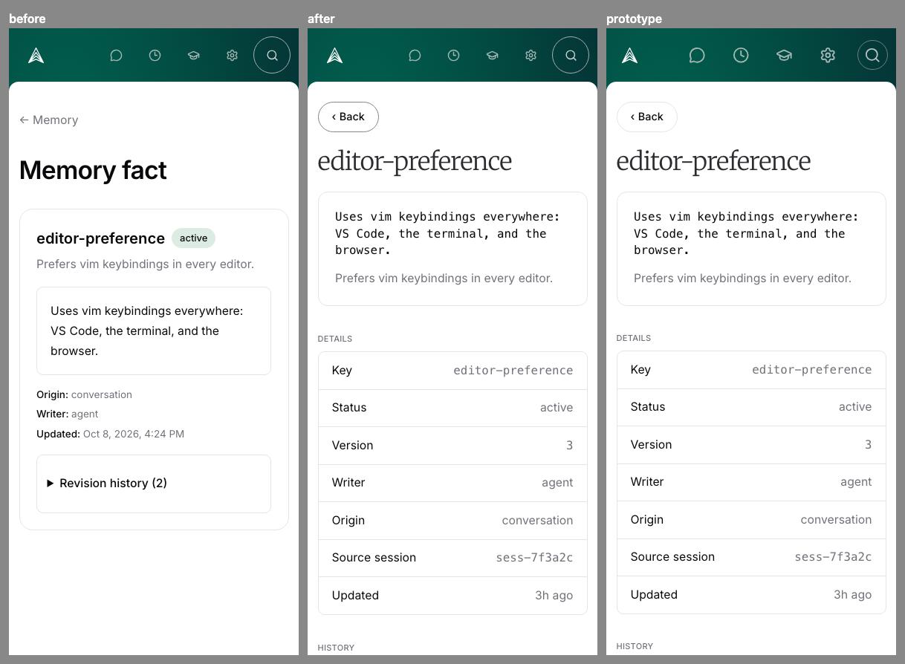Image resolution: width=905 pixels, height=664 pixels.
Task: Select the Key row in the prototype panel
Action: pos(751,370)
